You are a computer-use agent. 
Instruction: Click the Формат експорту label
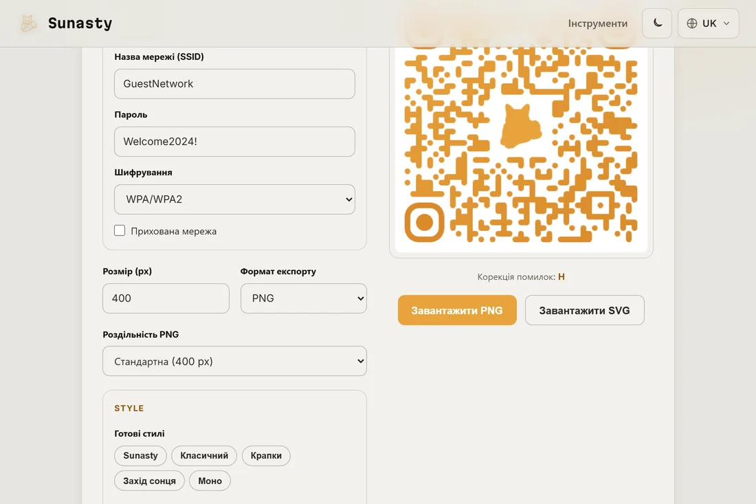[x=278, y=272]
